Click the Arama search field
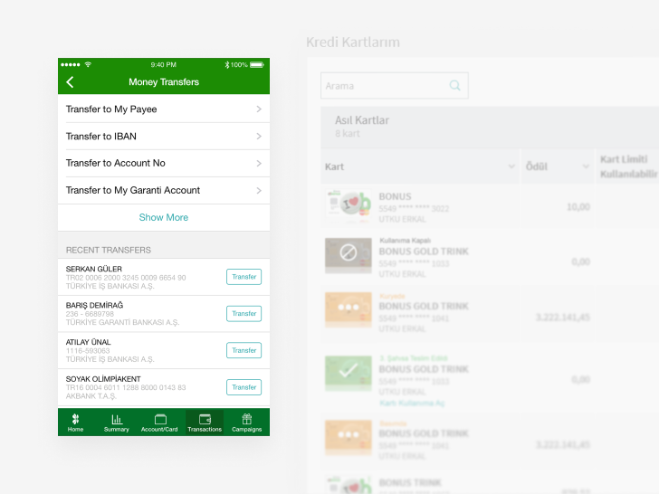Image resolution: width=659 pixels, height=494 pixels. coord(395,86)
